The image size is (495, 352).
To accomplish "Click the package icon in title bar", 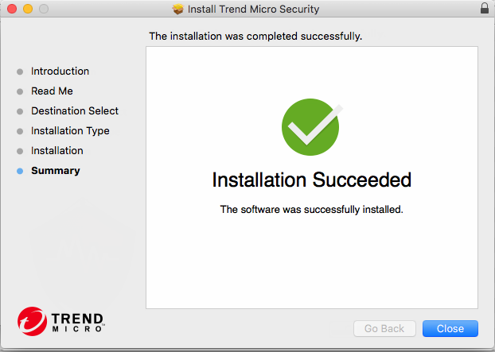I will 177,9.
